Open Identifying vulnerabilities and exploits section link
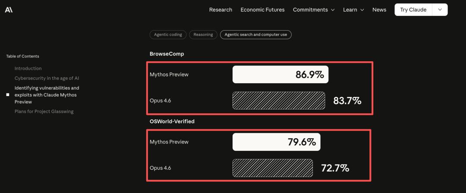 click(x=47, y=95)
